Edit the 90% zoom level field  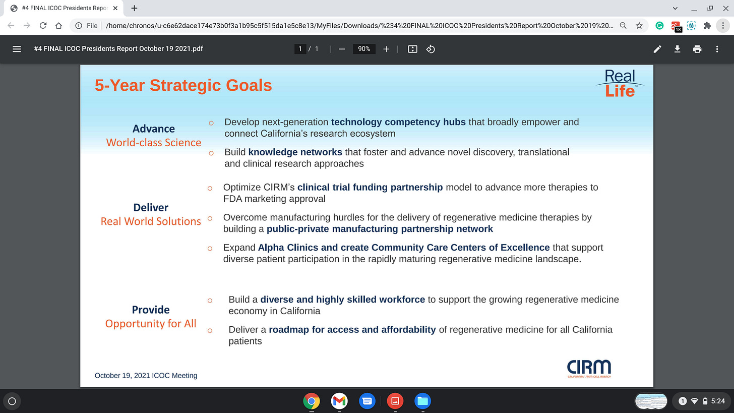tap(364, 49)
